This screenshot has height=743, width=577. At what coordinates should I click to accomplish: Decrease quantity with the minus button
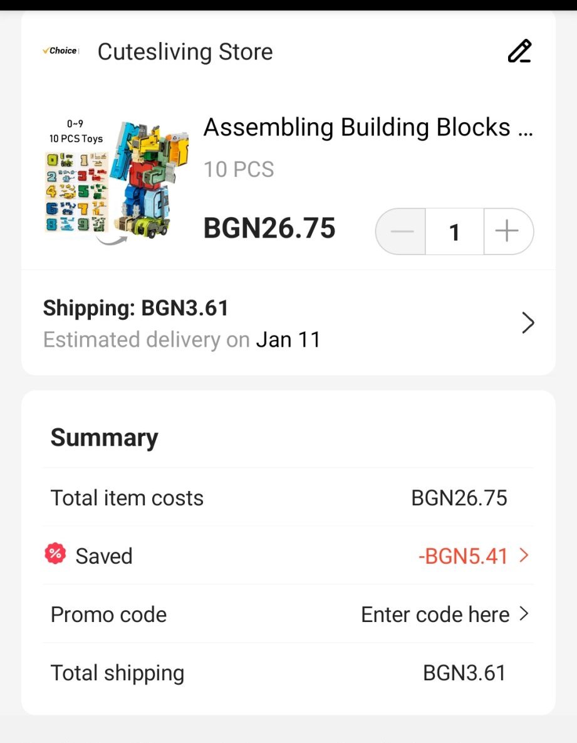pos(402,231)
